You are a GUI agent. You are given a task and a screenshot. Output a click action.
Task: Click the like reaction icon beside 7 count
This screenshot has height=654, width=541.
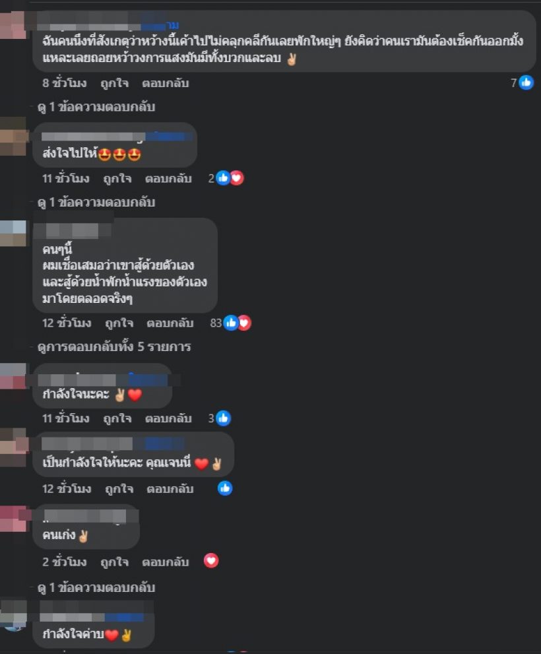pos(526,82)
